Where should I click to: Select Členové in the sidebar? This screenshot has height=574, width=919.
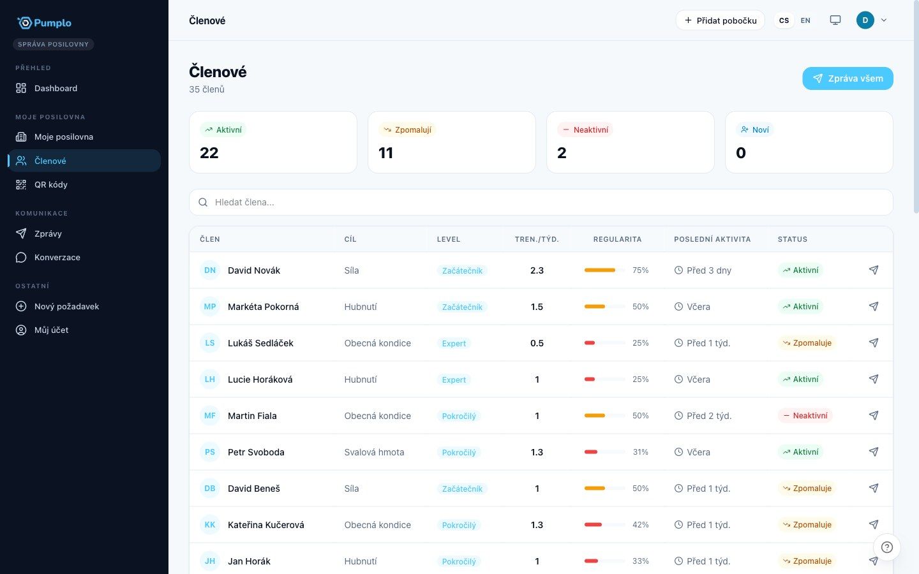[84, 161]
